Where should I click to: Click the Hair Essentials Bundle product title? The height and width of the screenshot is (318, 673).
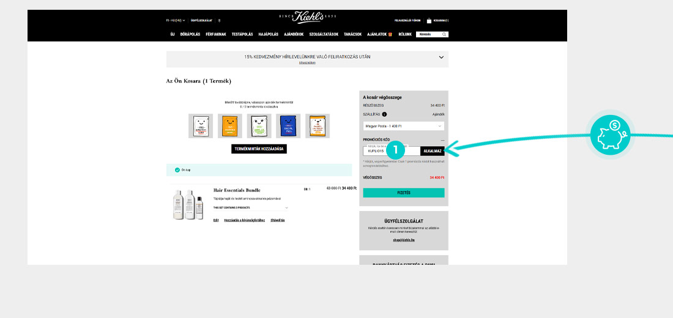[x=237, y=190]
